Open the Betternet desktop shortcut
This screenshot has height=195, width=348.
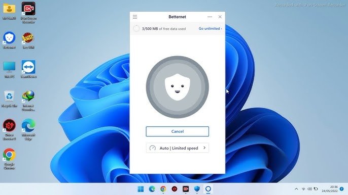click(9, 40)
